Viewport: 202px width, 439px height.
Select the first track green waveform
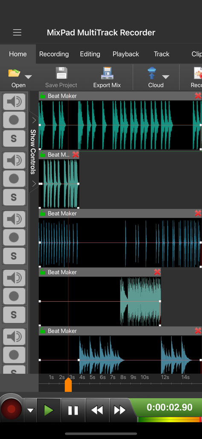click(120, 125)
